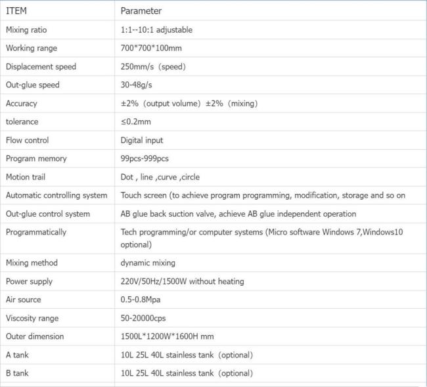427x387 pixels.
Task: Select the Accuracy row label
Action: point(22,103)
